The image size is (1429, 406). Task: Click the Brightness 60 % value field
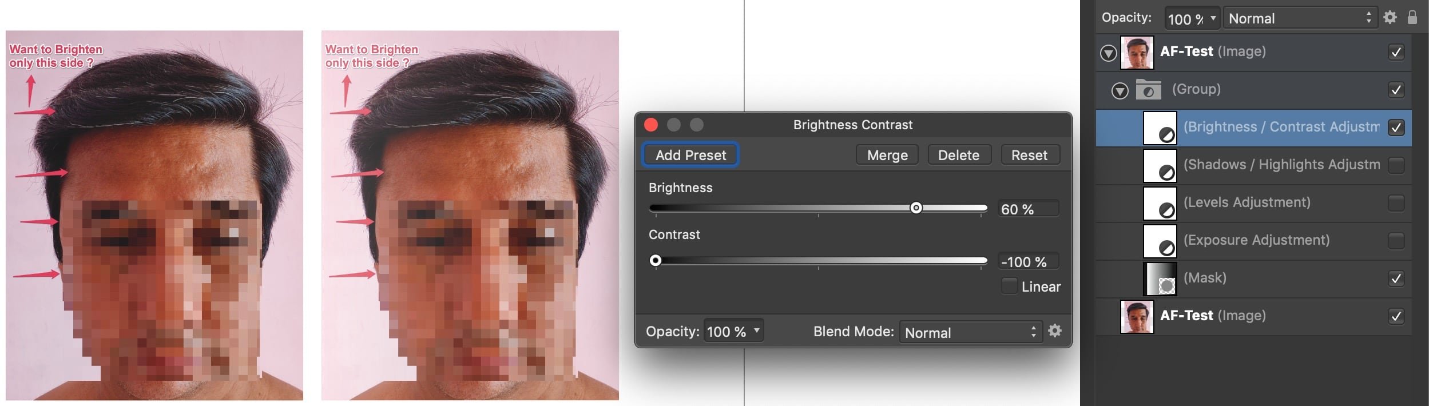click(1028, 209)
